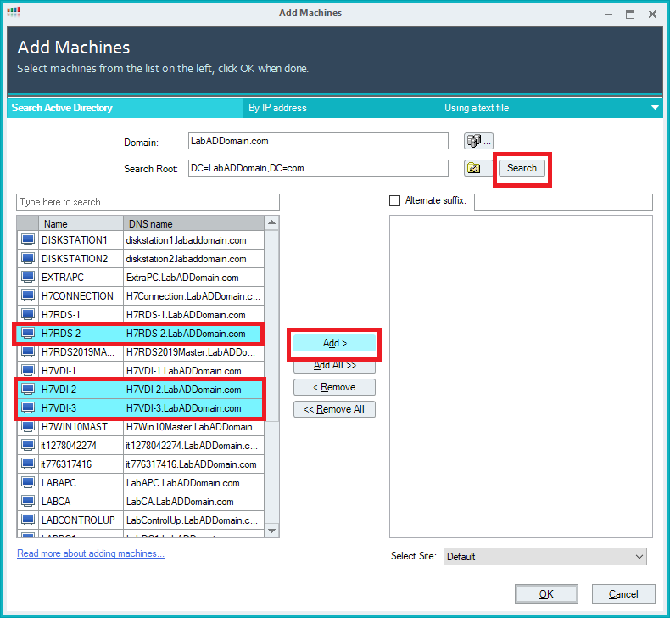This screenshot has width=670, height=618.
Task: Enable the Alternate suffix checkbox
Action: [x=394, y=201]
